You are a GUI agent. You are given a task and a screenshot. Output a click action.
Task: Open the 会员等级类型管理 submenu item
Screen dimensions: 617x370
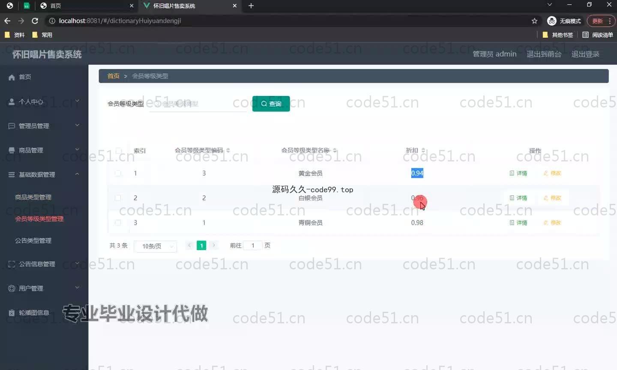coord(39,219)
